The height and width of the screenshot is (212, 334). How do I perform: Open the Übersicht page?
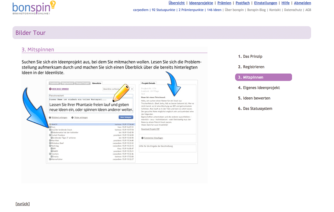click(176, 3)
